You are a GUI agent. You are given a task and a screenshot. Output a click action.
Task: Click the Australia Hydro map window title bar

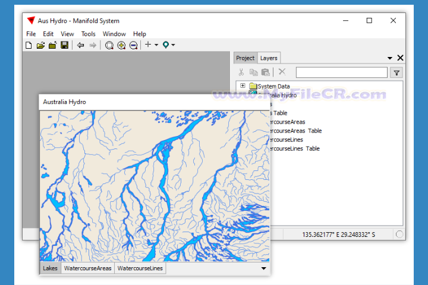[x=155, y=102]
